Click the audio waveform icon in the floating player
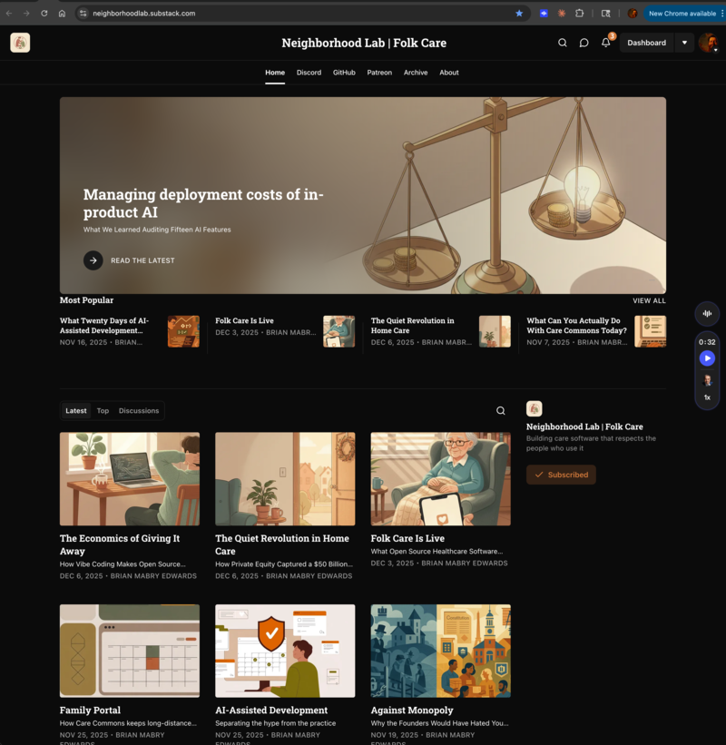 click(x=707, y=314)
